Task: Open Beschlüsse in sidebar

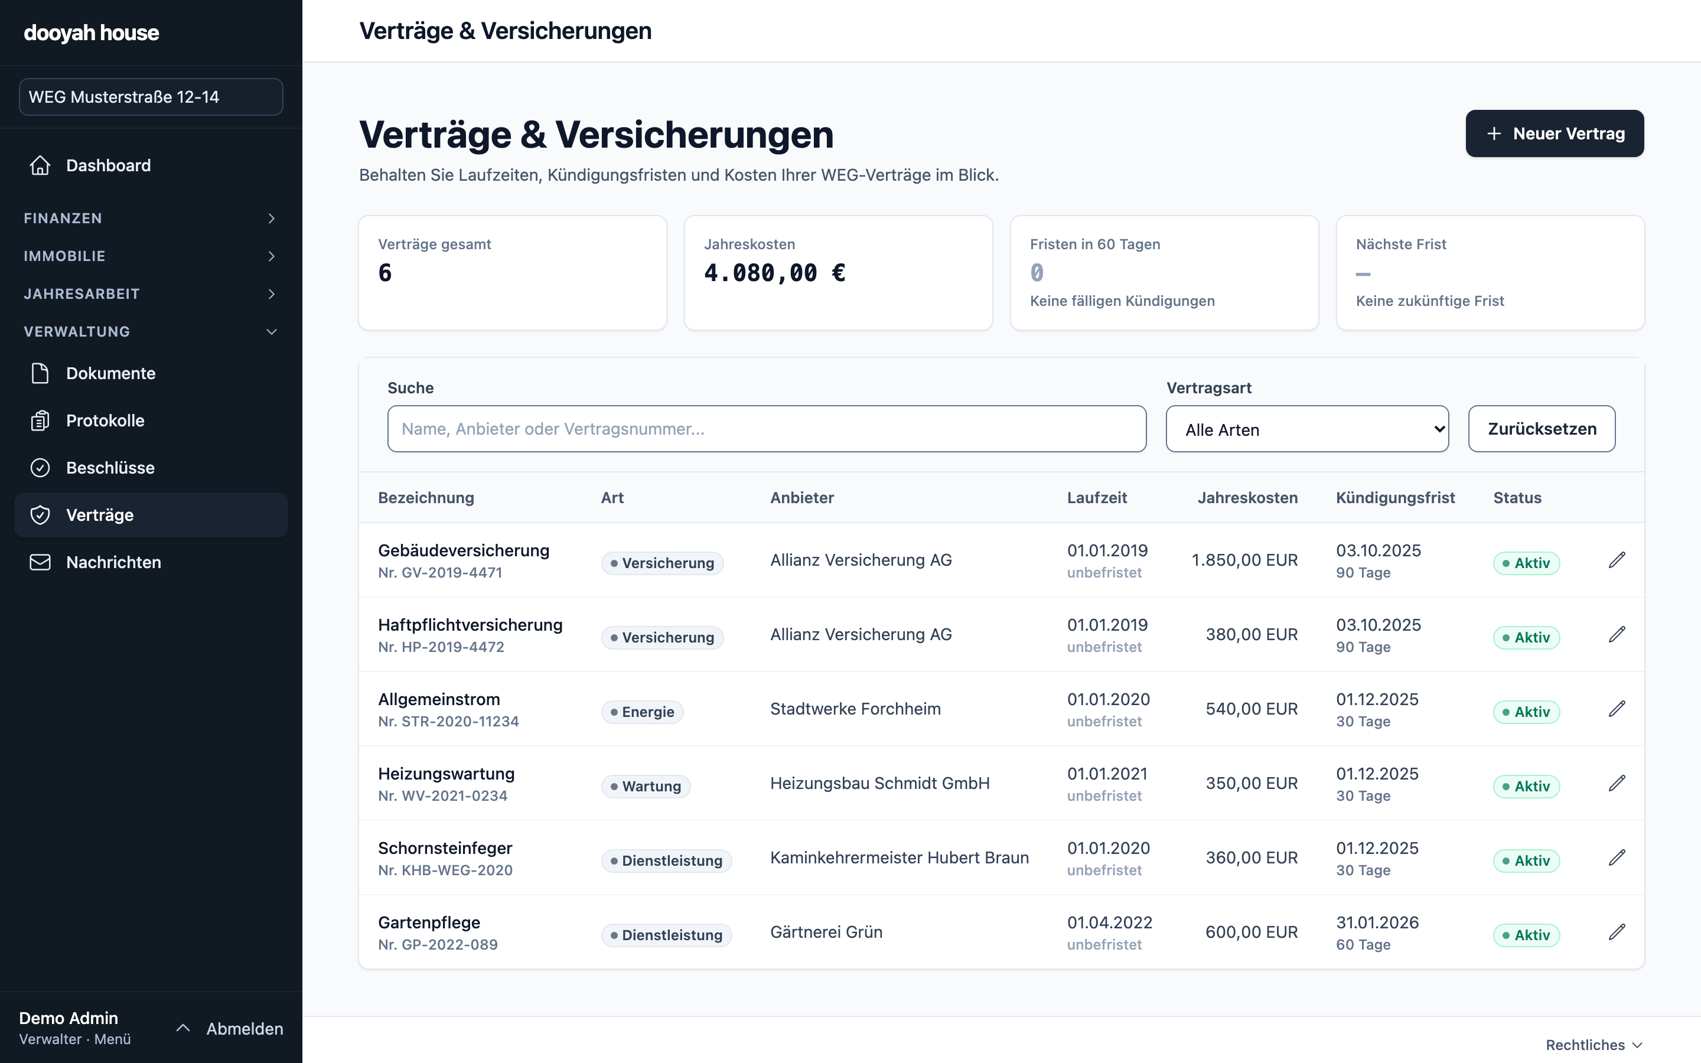Action: click(151, 468)
